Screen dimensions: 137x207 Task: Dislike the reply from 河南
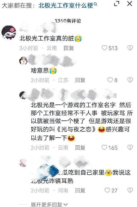130,190
